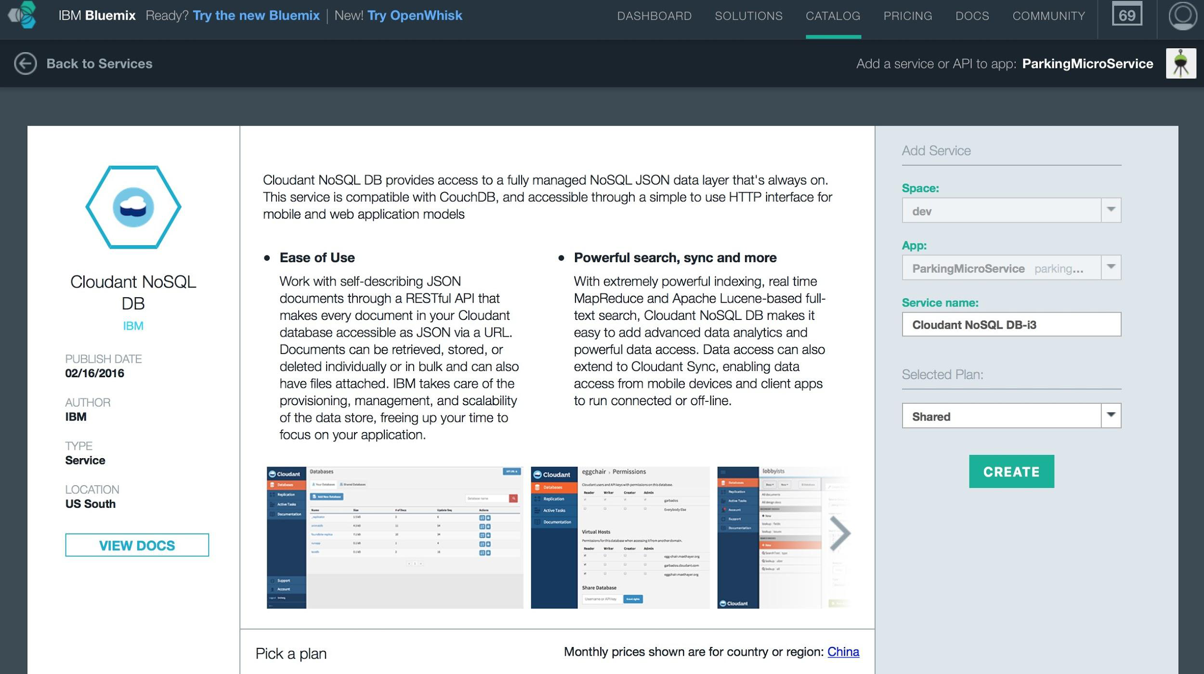Click the ParkingMicroService app avatar image
The height and width of the screenshot is (674, 1204).
point(1181,64)
